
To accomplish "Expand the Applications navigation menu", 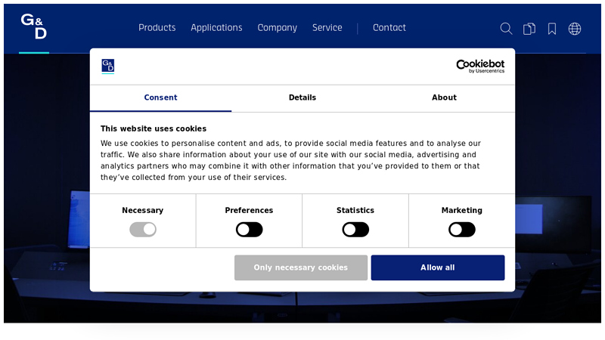I will (x=216, y=28).
